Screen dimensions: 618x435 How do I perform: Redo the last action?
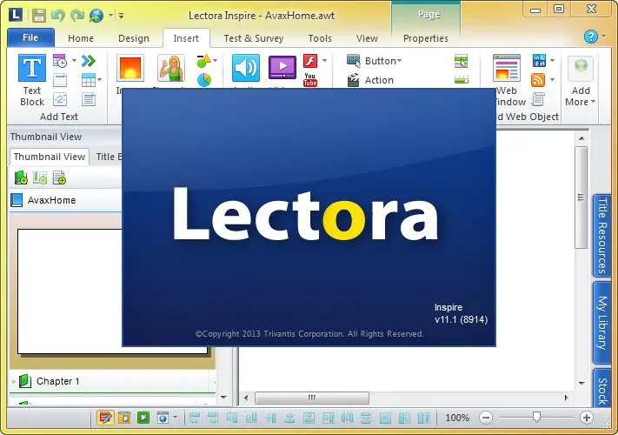[x=76, y=16]
